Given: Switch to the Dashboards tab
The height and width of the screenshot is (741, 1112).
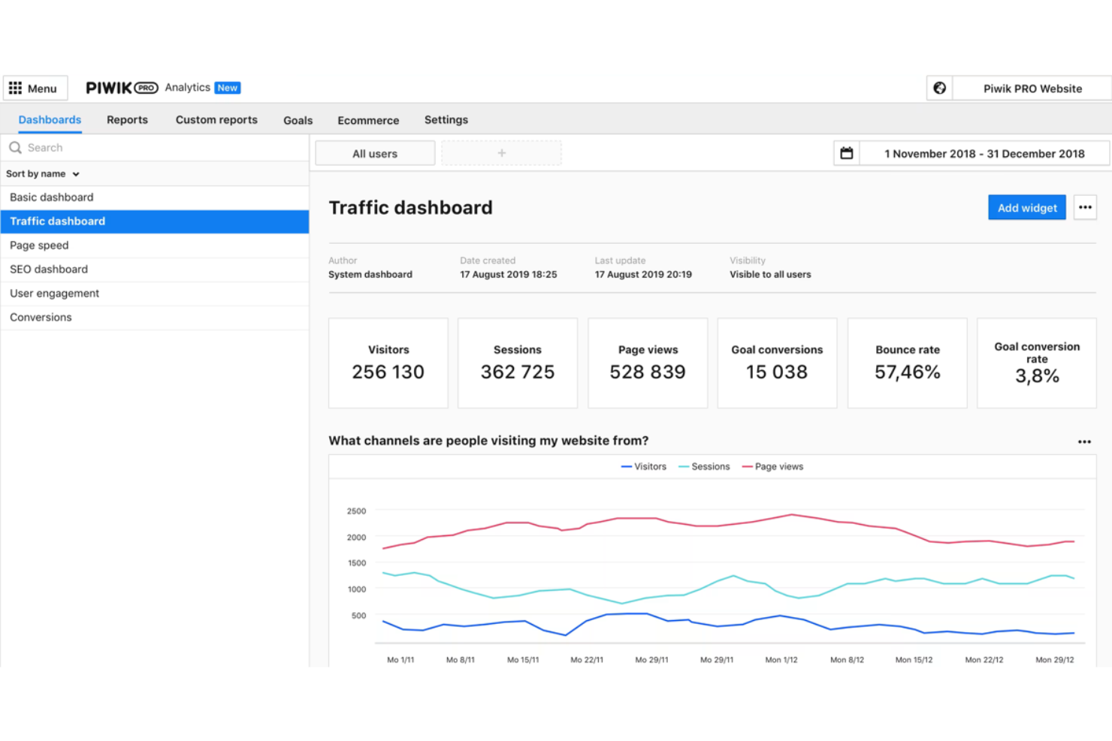Looking at the screenshot, I should point(50,120).
